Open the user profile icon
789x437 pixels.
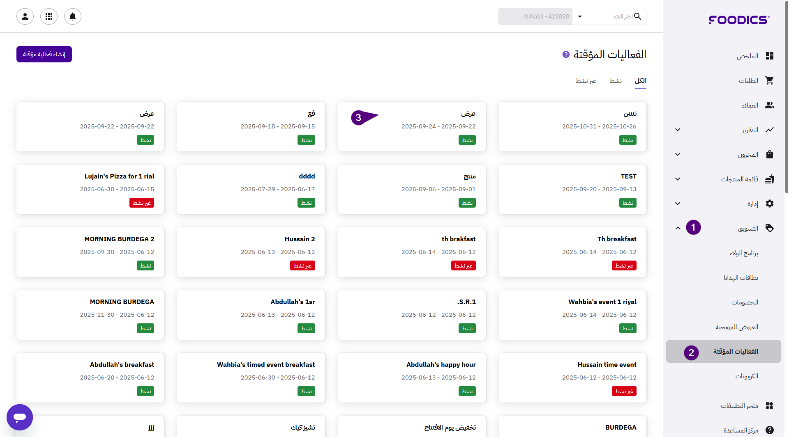click(25, 16)
